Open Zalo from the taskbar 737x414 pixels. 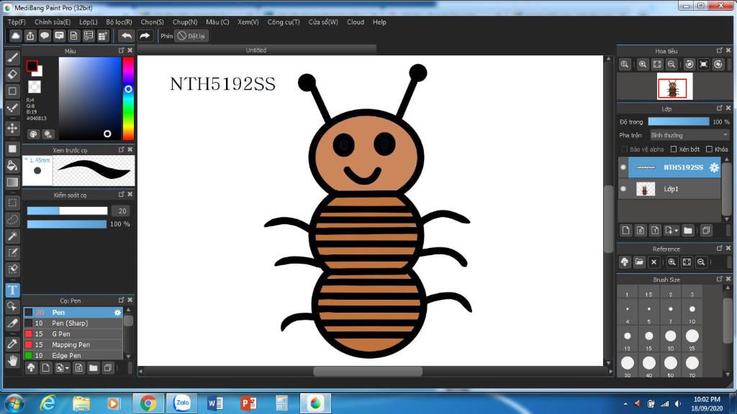coord(182,403)
